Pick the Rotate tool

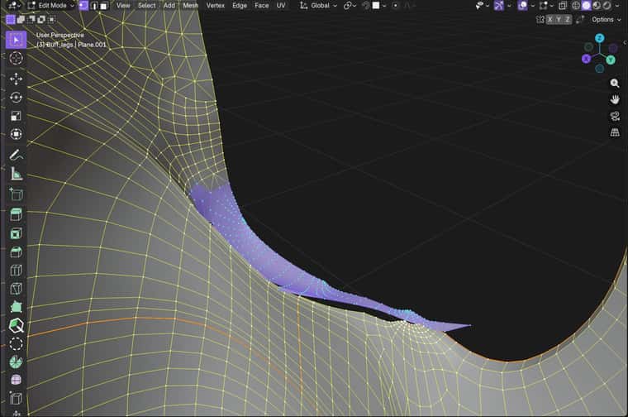16,98
